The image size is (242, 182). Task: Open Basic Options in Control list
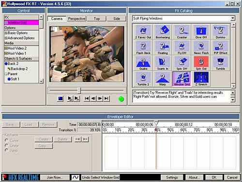tap(21, 33)
